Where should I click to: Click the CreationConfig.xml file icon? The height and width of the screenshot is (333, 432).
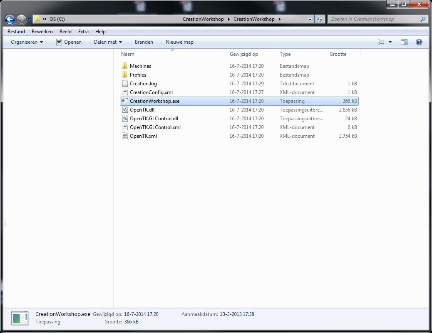coord(125,92)
